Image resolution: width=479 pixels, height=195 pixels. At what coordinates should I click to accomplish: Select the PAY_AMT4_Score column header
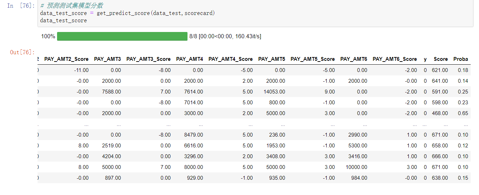pos(231,59)
